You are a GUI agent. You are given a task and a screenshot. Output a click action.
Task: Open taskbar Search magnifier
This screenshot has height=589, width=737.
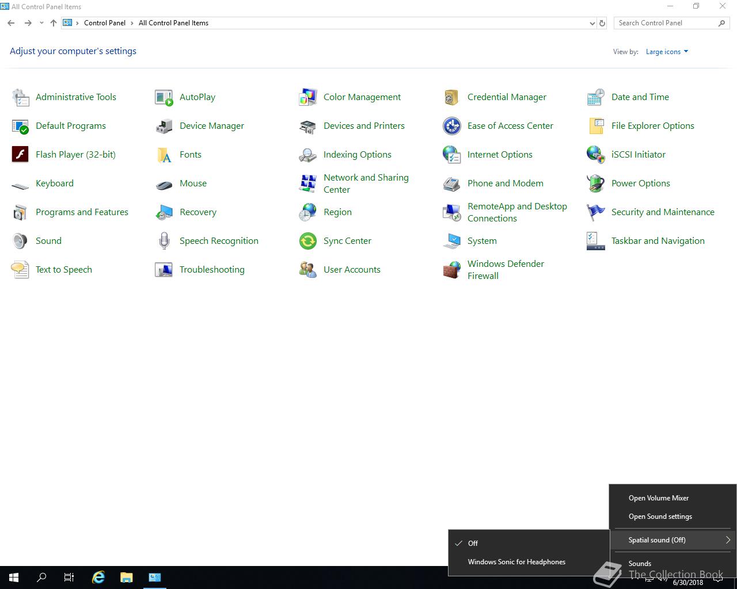[41, 577]
